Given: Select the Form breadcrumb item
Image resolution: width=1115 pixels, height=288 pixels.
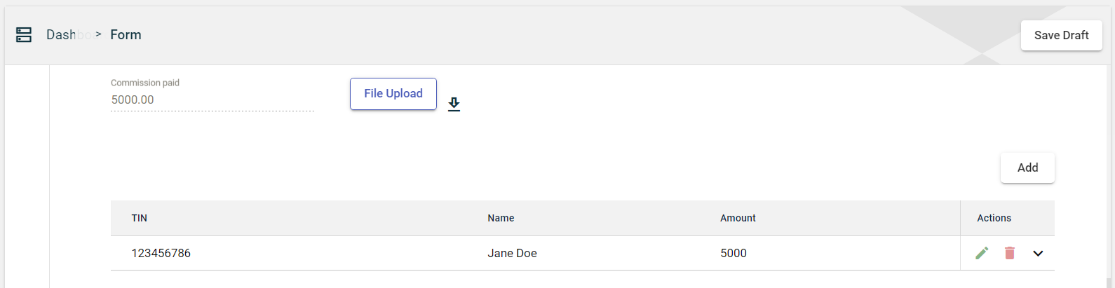Looking at the screenshot, I should [x=126, y=35].
